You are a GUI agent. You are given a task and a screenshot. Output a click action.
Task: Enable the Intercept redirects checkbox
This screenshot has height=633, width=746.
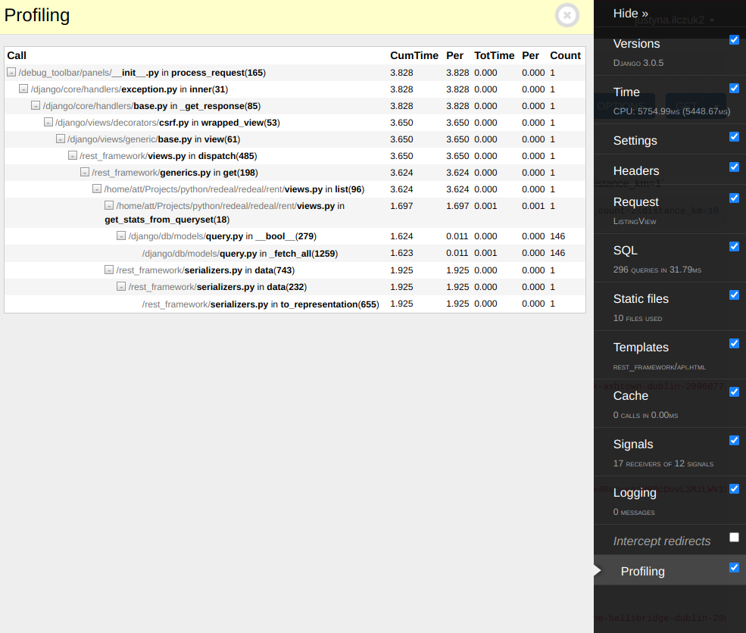coord(733,538)
